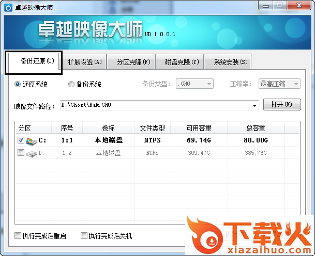Click the 分区 column header
The height and width of the screenshot is (256, 315).
click(x=33, y=128)
